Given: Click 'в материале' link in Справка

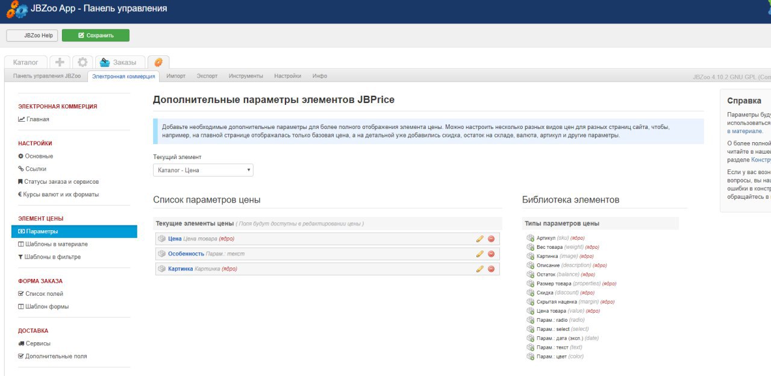Looking at the screenshot, I should click(744, 131).
